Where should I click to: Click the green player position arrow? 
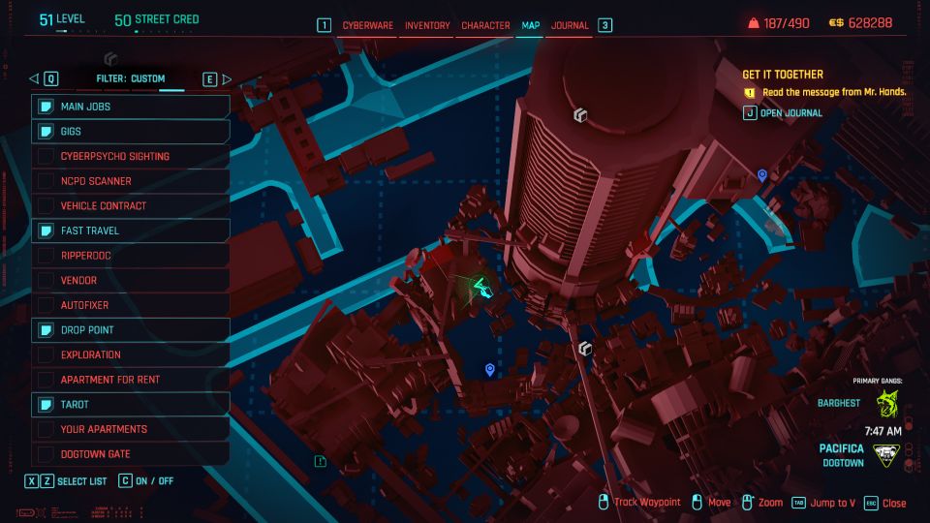coord(481,288)
